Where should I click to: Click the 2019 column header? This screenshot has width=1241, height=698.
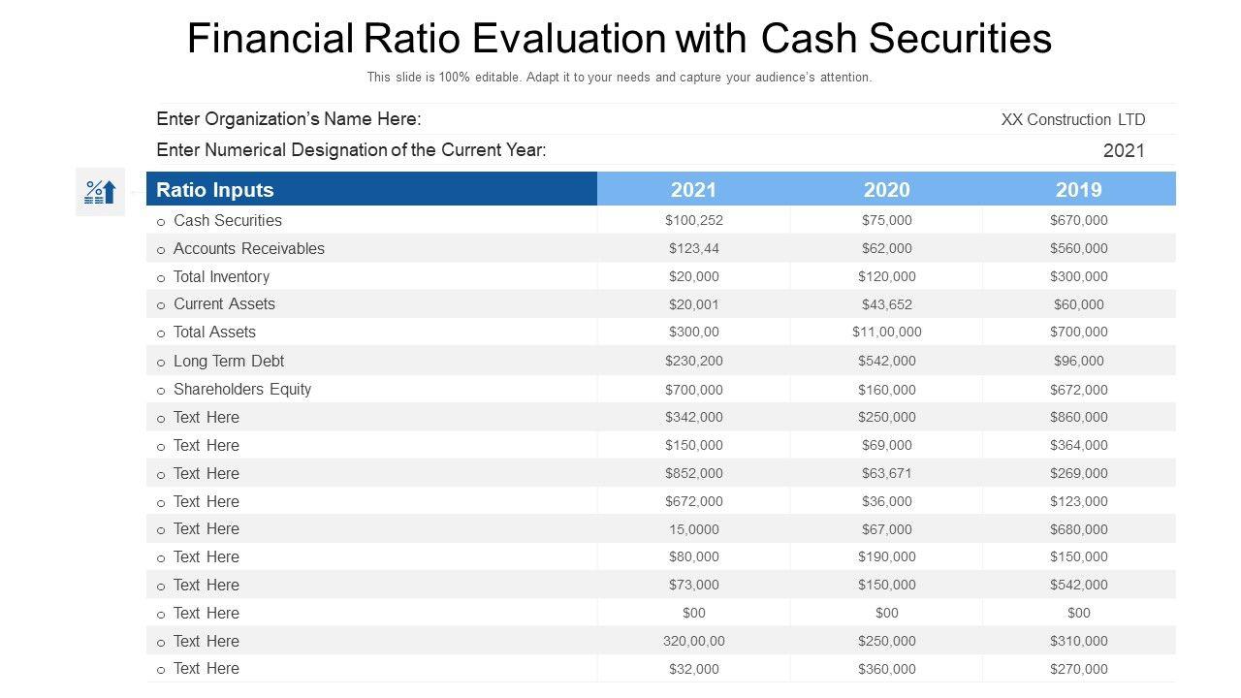point(1078,190)
